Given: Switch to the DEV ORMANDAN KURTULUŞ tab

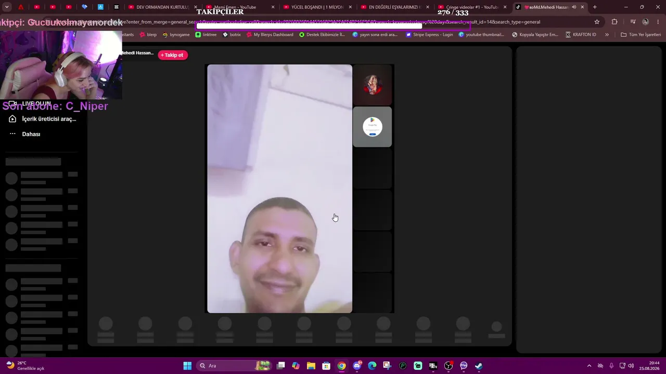Looking at the screenshot, I should pyautogui.click(x=162, y=7).
